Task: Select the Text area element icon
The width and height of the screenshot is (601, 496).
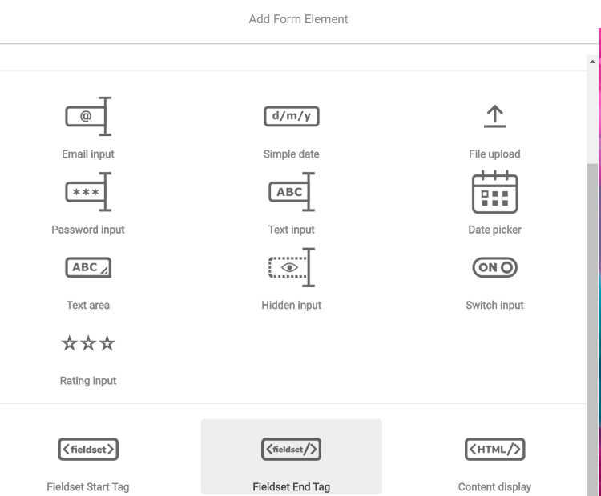Action: (x=88, y=267)
